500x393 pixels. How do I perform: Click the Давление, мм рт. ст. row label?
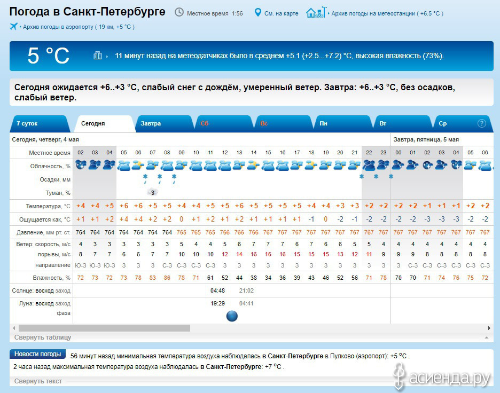coord(43,232)
